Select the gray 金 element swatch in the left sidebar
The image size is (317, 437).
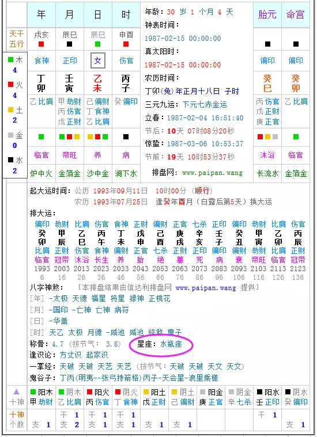11,135
